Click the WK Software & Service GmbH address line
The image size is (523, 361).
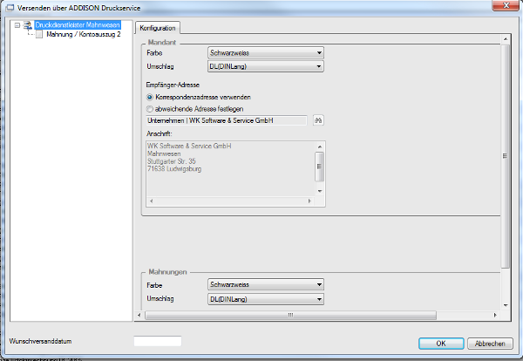[189, 146]
